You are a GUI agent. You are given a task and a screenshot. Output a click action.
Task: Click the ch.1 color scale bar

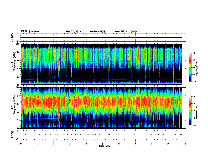click(x=190, y=67)
